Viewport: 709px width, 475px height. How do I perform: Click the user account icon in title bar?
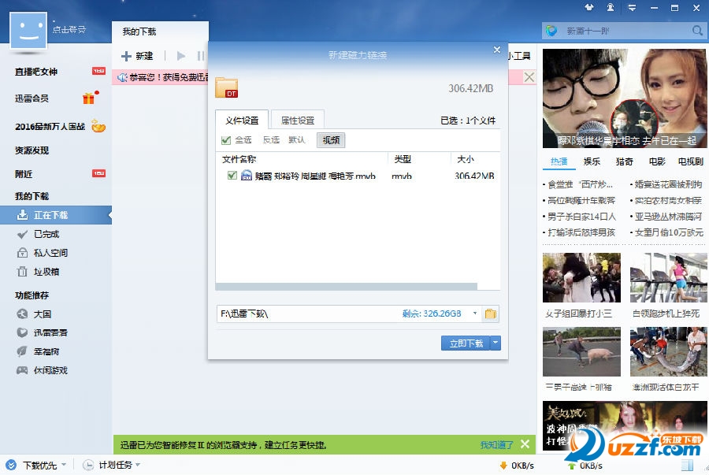611,7
